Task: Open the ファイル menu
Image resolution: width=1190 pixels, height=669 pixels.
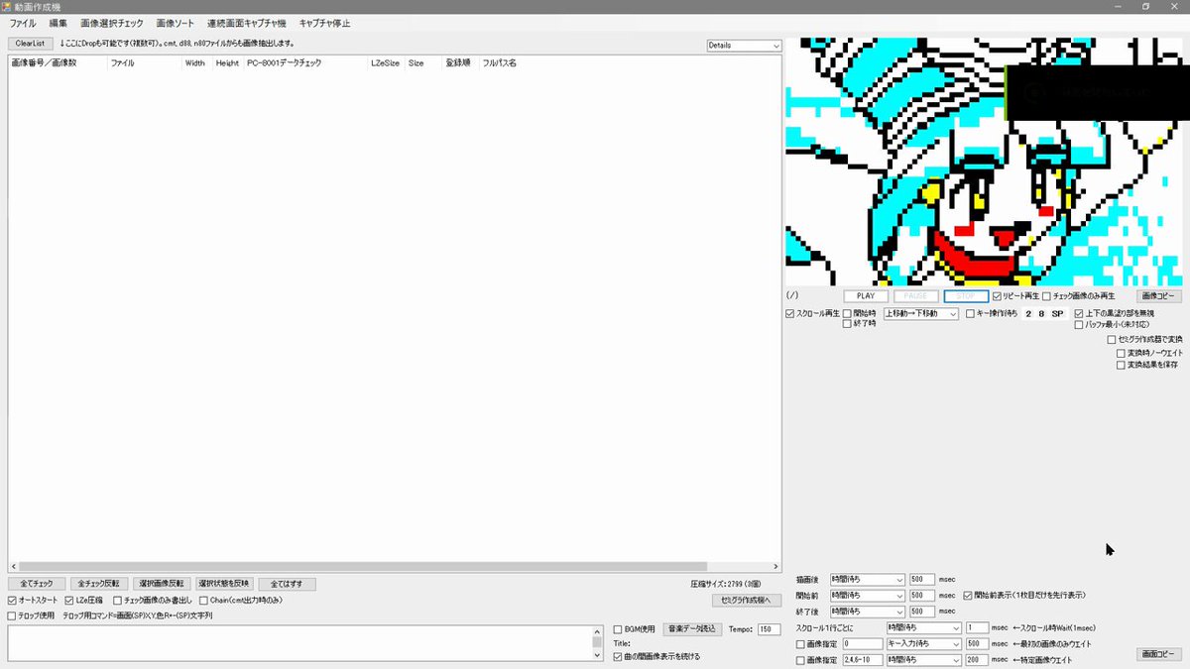Action: (x=23, y=23)
